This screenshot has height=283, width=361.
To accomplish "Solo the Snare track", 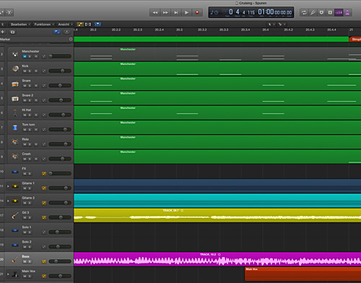I will (x=30, y=86).
